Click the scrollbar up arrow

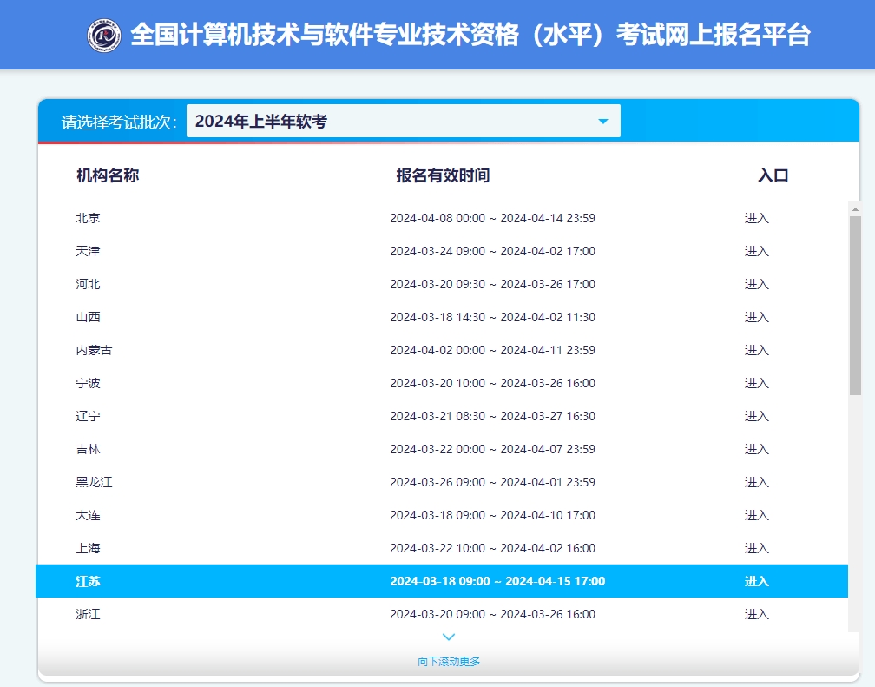pos(855,209)
